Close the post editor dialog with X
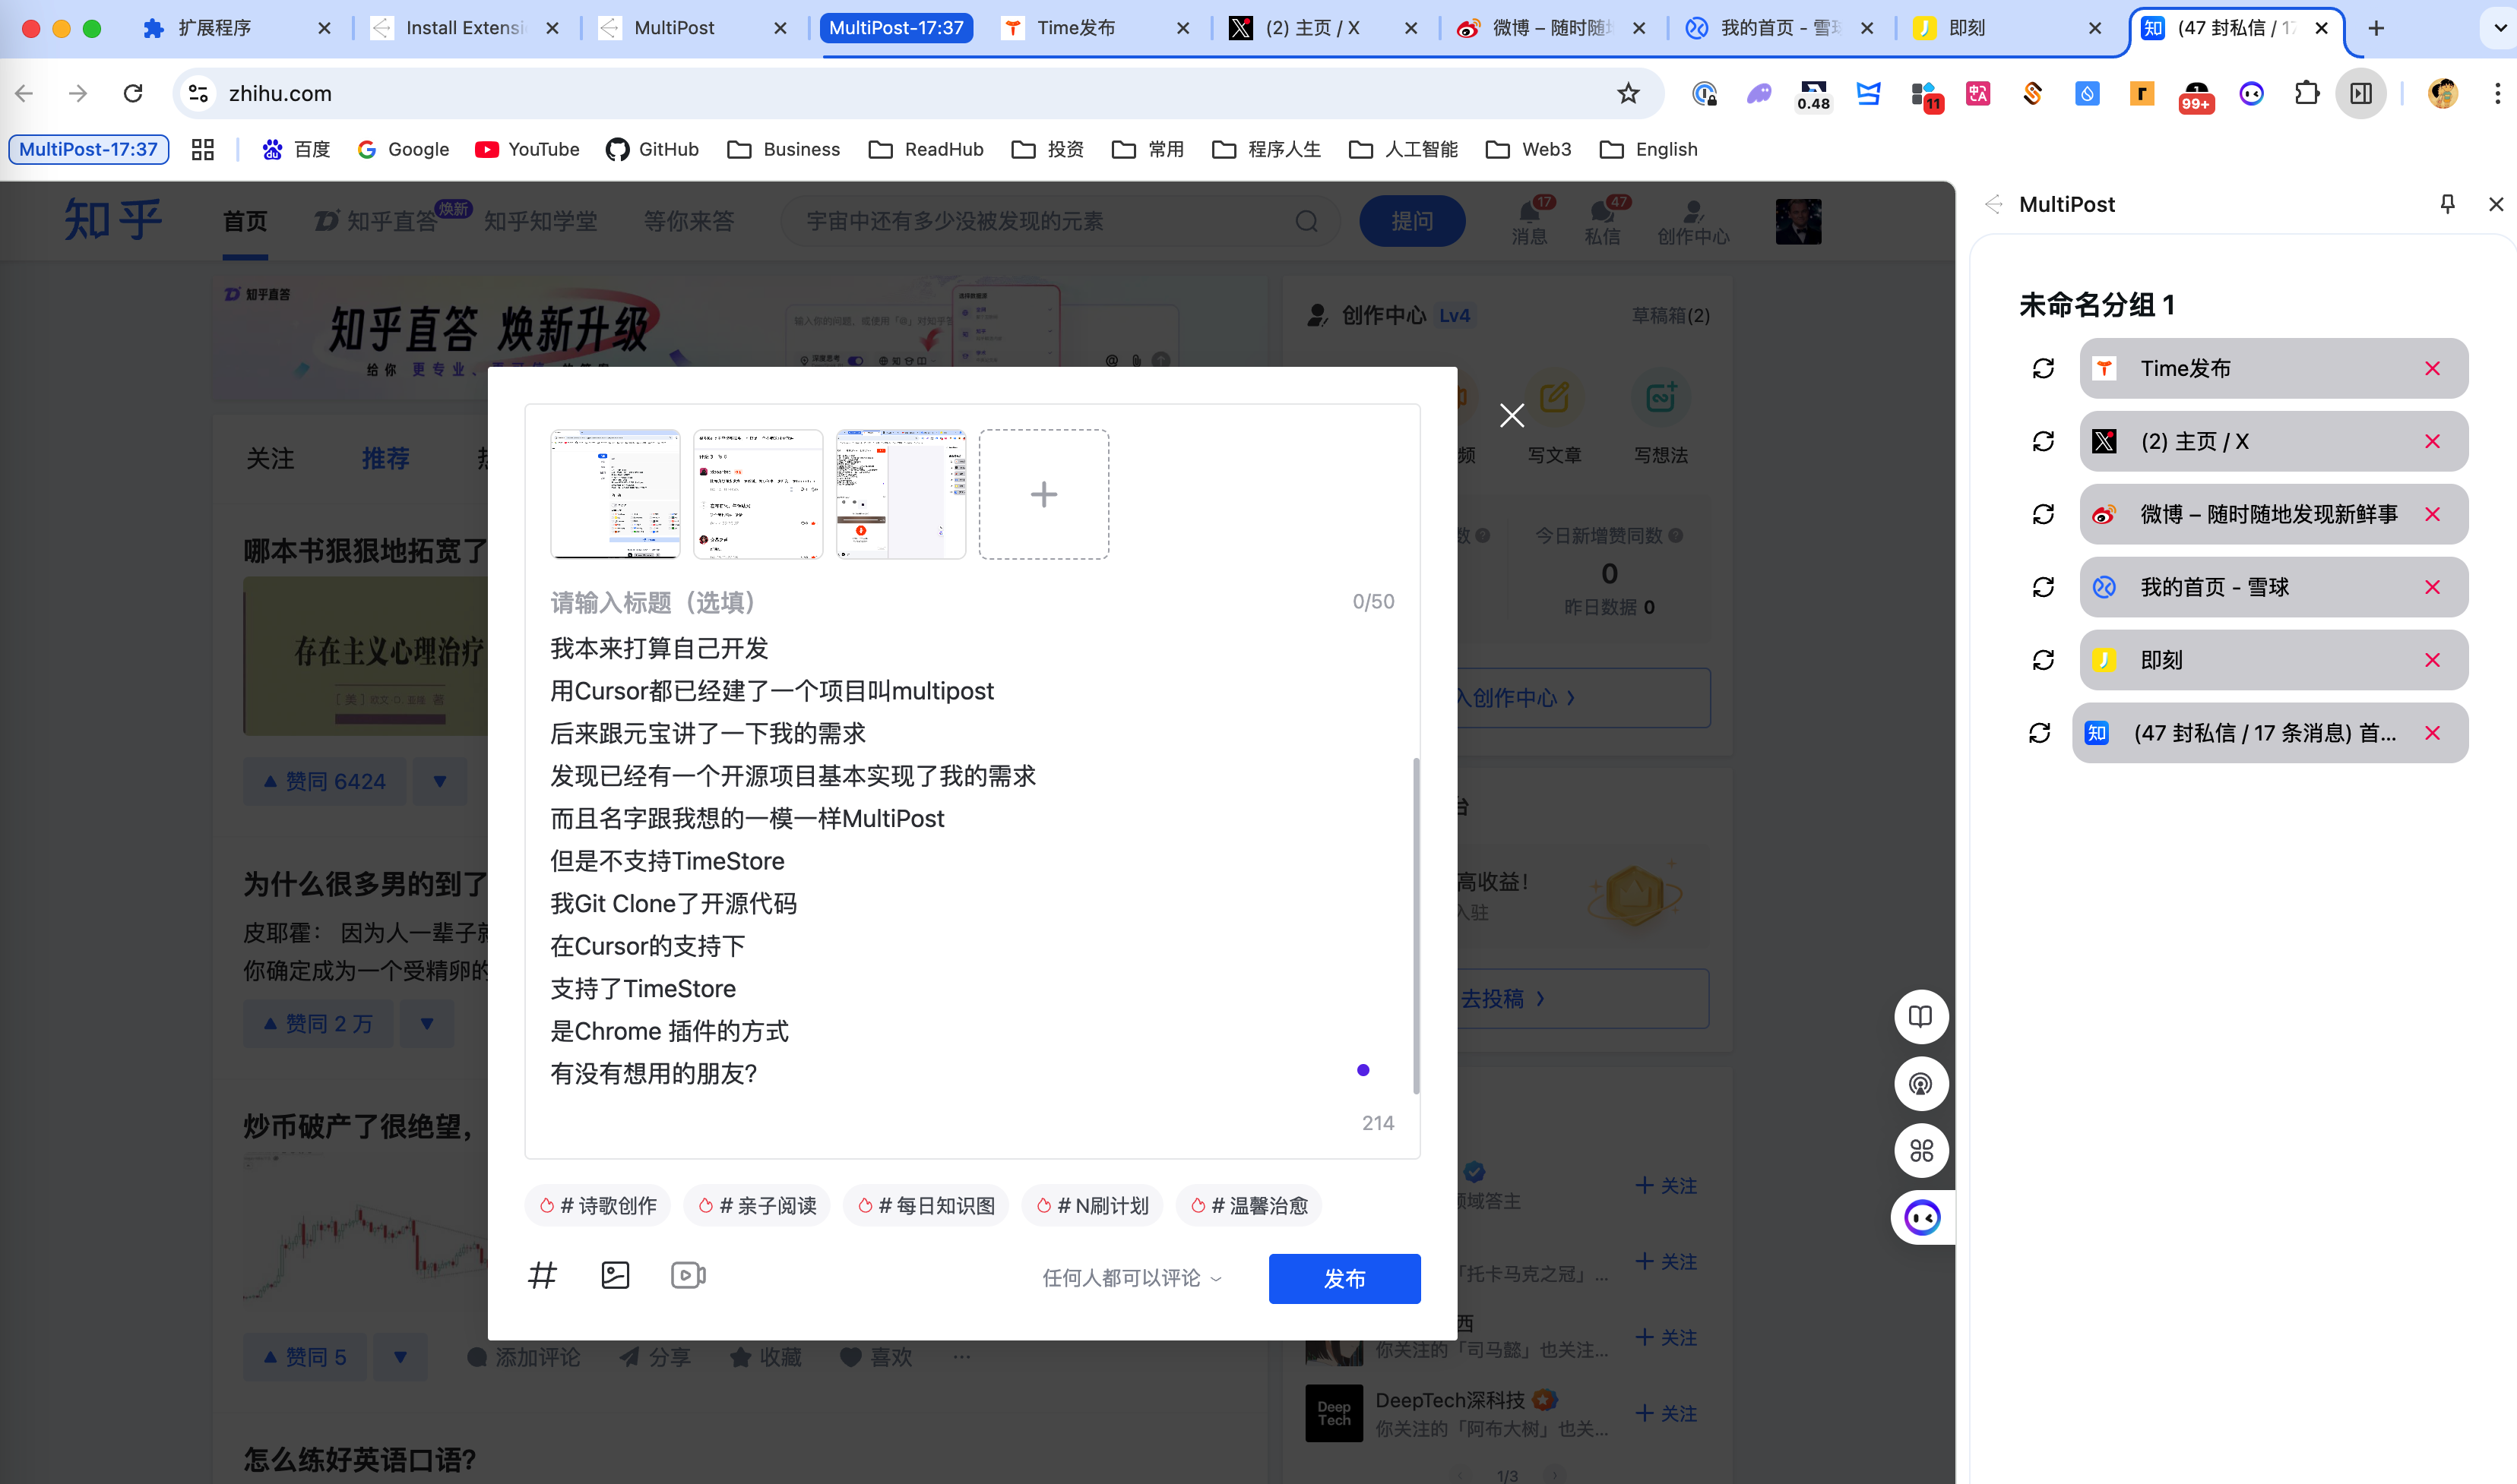 (x=1512, y=415)
